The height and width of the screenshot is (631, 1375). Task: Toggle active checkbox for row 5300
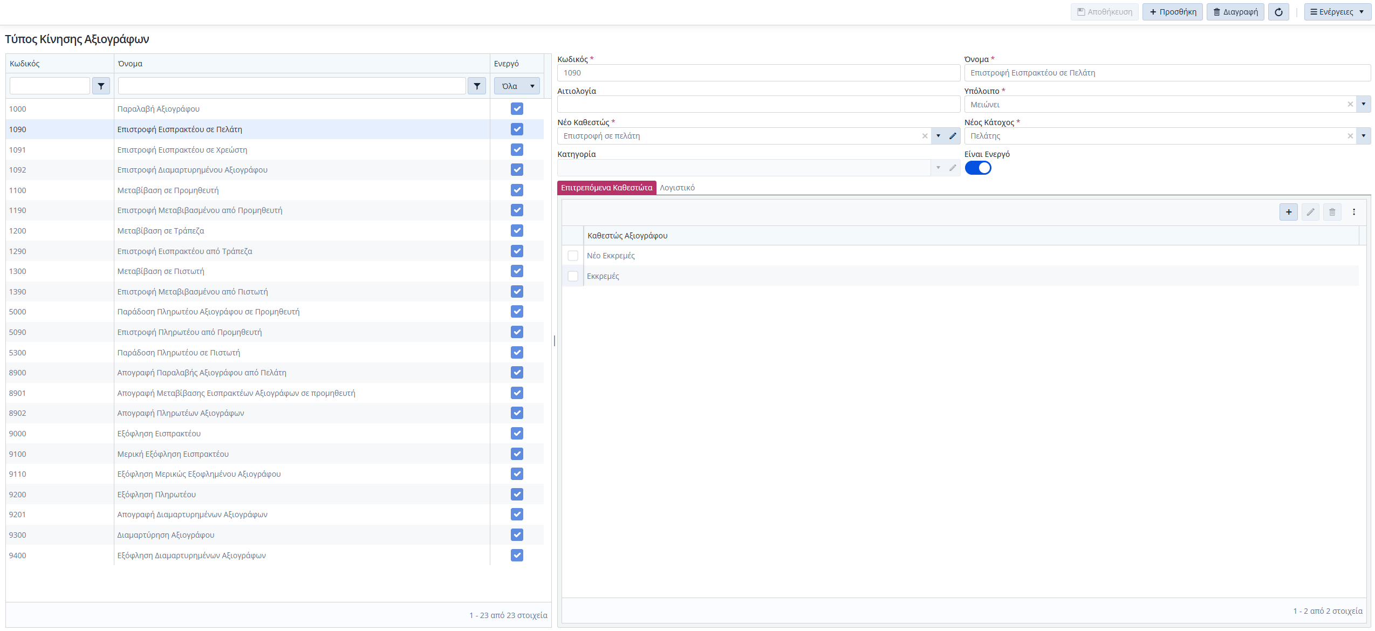(x=517, y=353)
